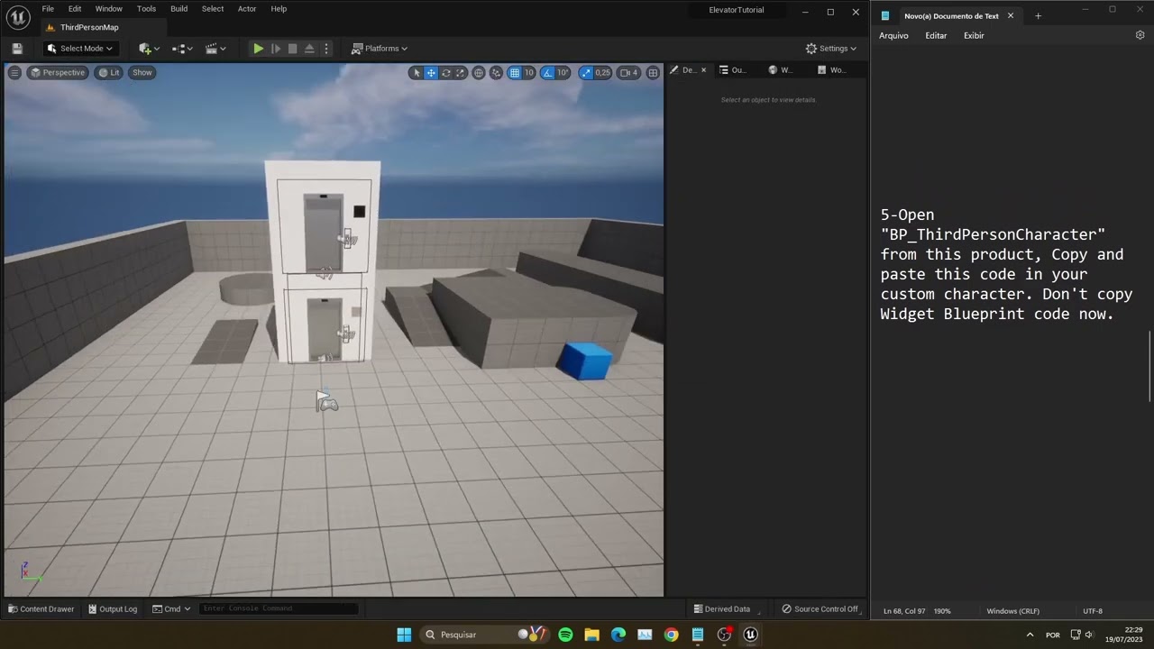Select the Player Start gamepad icon in viewport
The width and height of the screenshot is (1154, 649).
pyautogui.click(x=327, y=401)
